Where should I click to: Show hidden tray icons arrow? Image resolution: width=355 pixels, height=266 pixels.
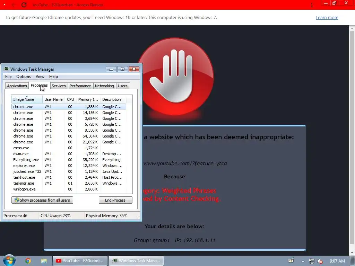coord(303,261)
